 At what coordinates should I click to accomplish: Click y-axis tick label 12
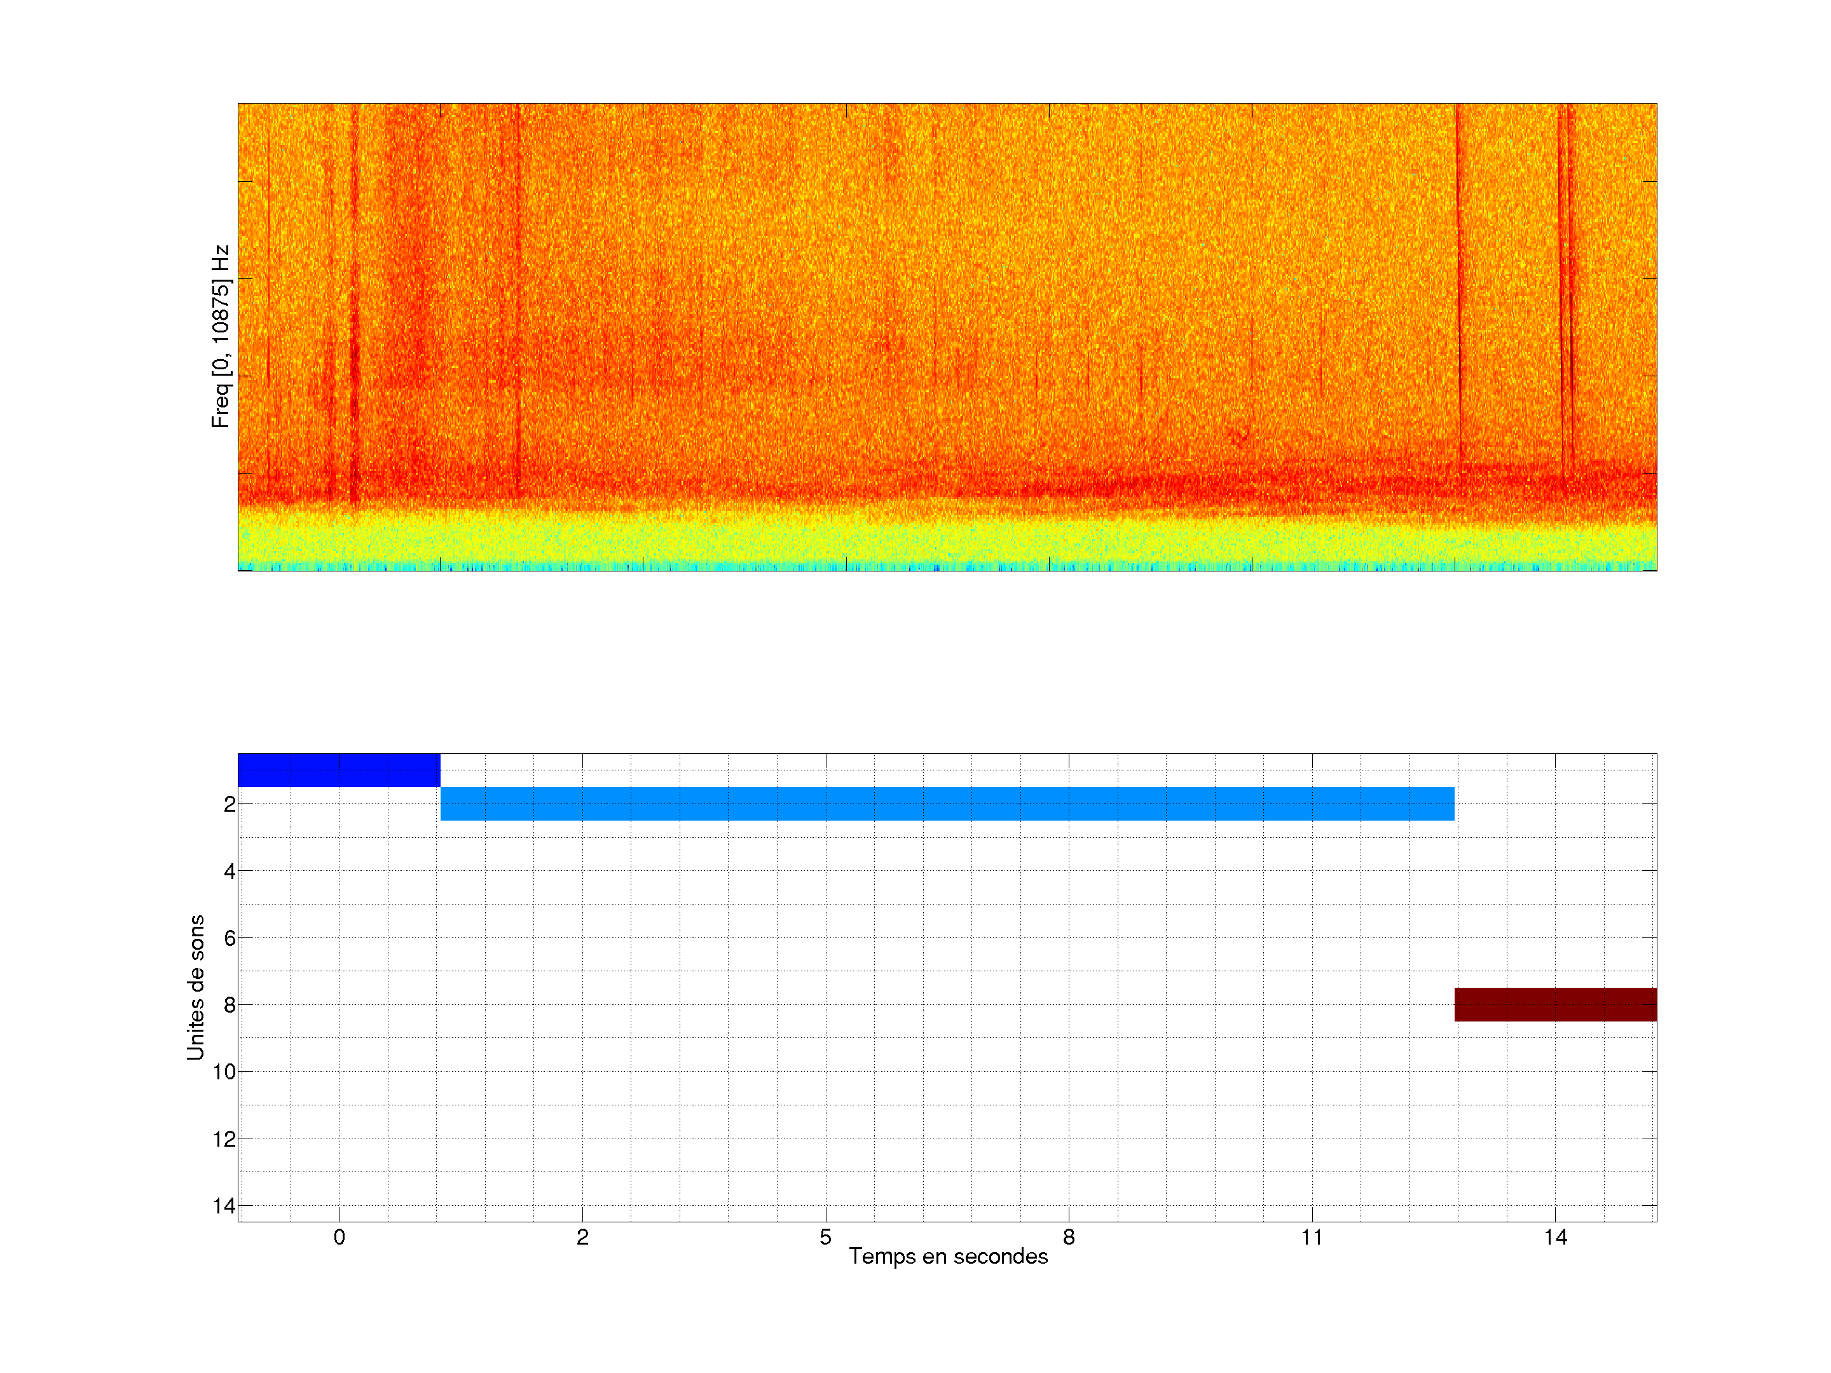click(224, 1139)
